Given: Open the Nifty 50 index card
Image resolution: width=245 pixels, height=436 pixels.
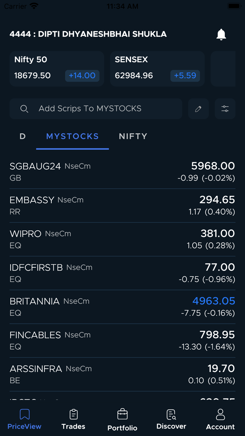Looking at the screenshot, I should coord(57,68).
